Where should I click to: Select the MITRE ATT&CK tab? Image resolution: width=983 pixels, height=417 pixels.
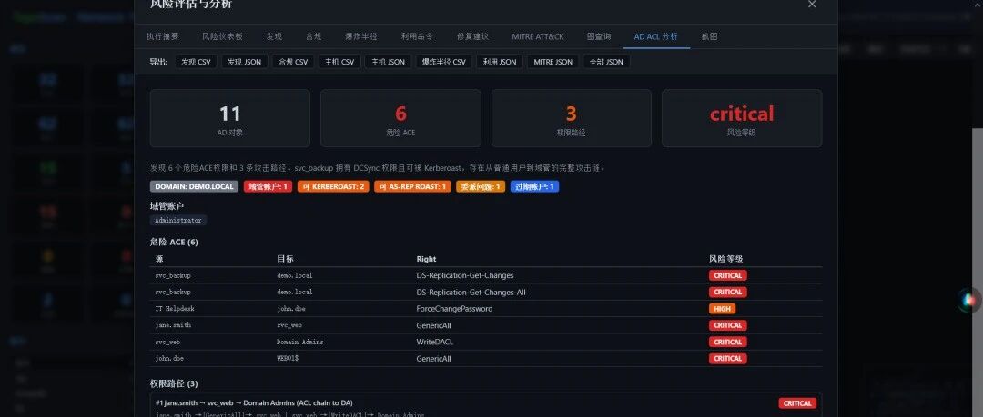tap(537, 36)
